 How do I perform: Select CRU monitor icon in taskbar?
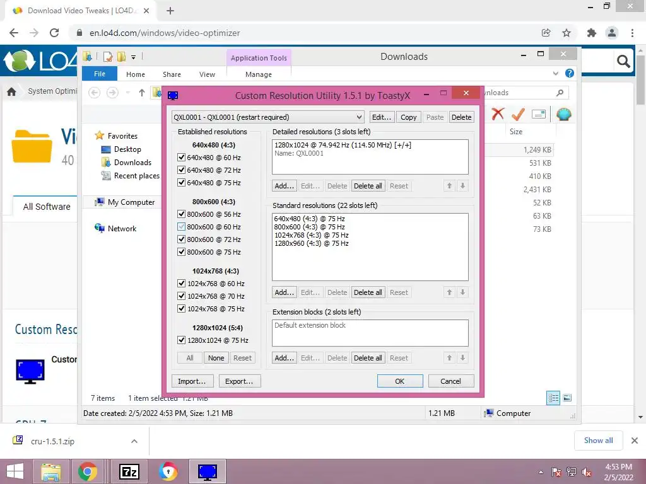(x=207, y=471)
